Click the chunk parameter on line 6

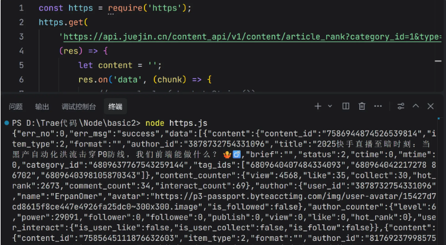(169, 79)
